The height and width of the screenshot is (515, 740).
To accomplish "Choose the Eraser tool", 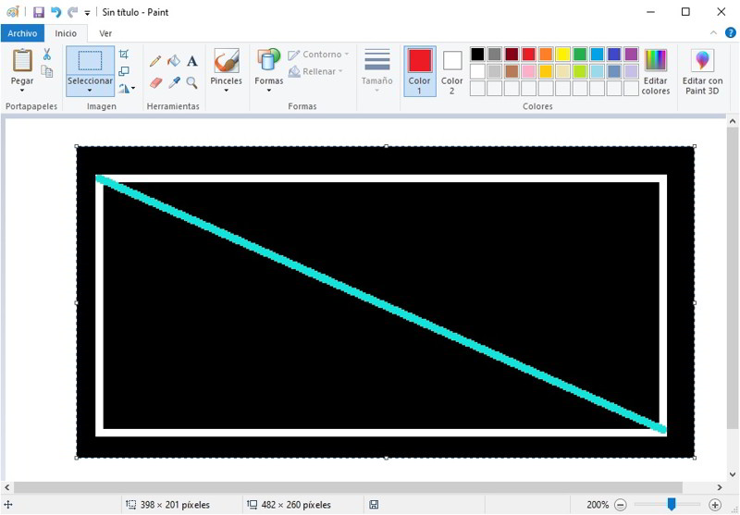I will point(155,82).
